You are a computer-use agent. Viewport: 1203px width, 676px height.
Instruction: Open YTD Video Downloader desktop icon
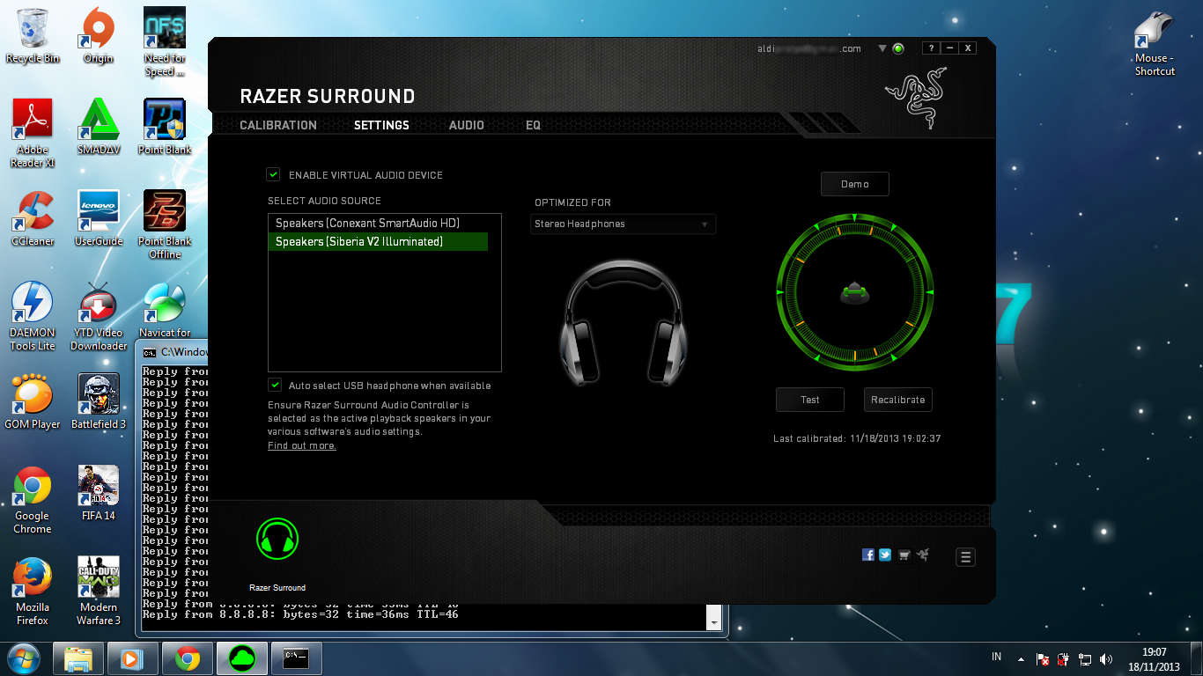click(98, 316)
